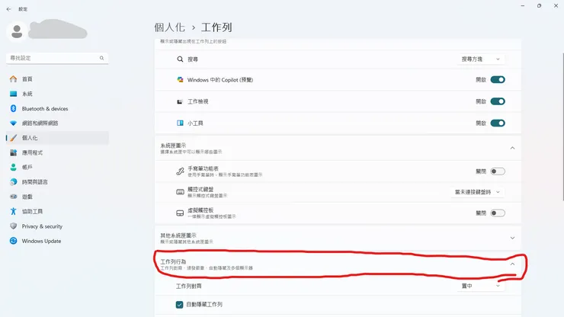Click the 帳戶 person icon
The width and height of the screenshot is (564, 317).
pyautogui.click(x=13, y=167)
